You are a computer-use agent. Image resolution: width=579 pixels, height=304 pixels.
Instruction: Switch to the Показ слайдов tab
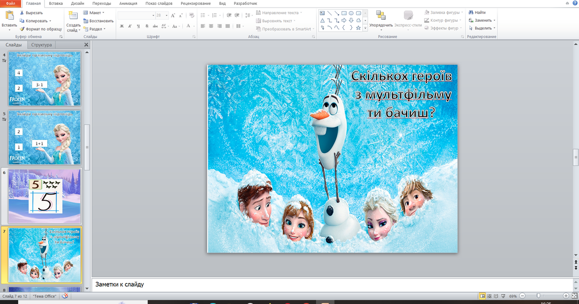tap(159, 3)
